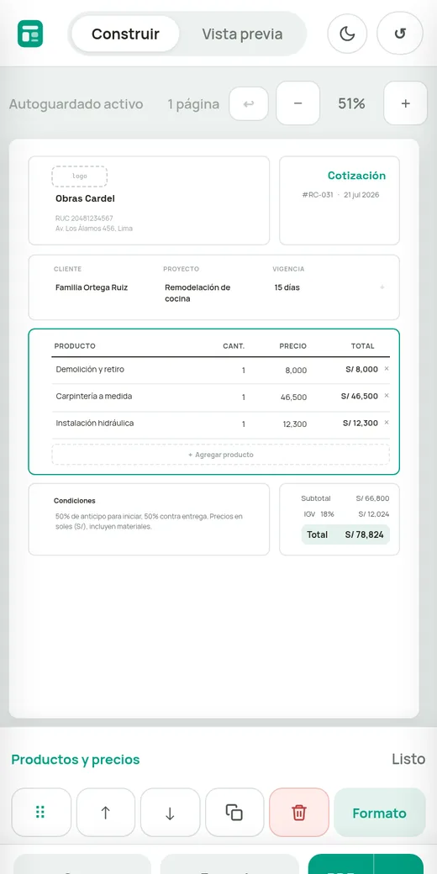Screen dimensions: 437x874
Task: Click the Total S/ 78,824 row
Action: tap(345, 534)
